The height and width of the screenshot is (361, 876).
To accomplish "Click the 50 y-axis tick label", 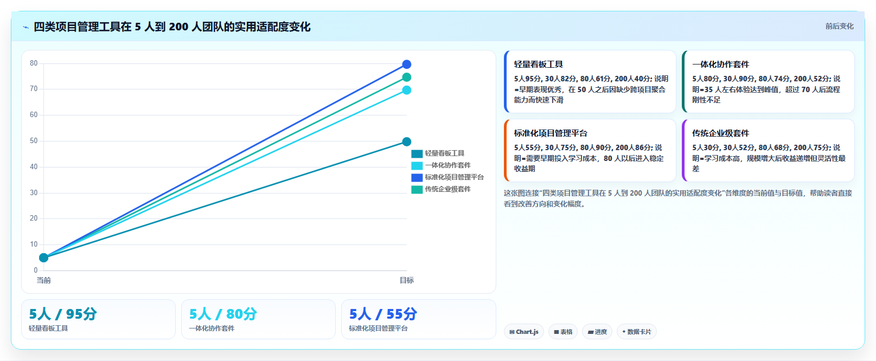I will tap(34, 141).
